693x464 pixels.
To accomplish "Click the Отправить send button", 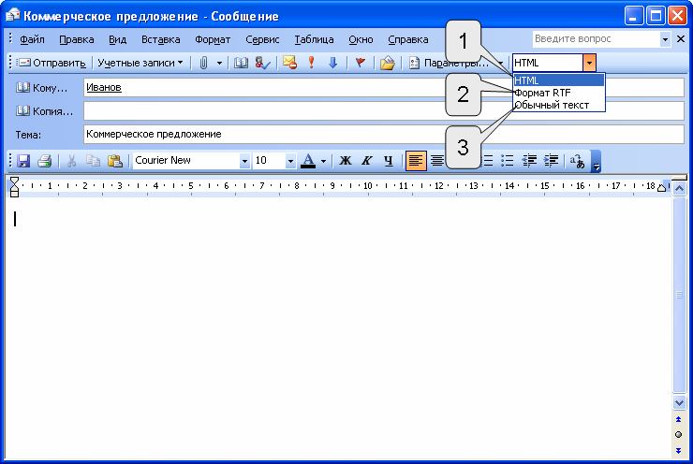I will [51, 63].
